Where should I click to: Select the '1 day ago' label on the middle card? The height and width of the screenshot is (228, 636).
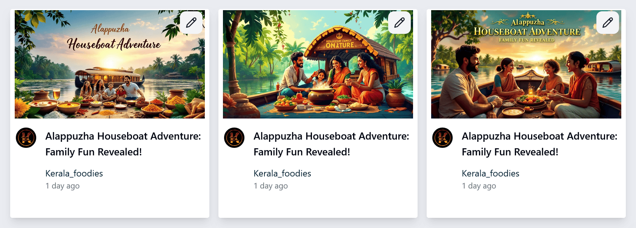270,186
